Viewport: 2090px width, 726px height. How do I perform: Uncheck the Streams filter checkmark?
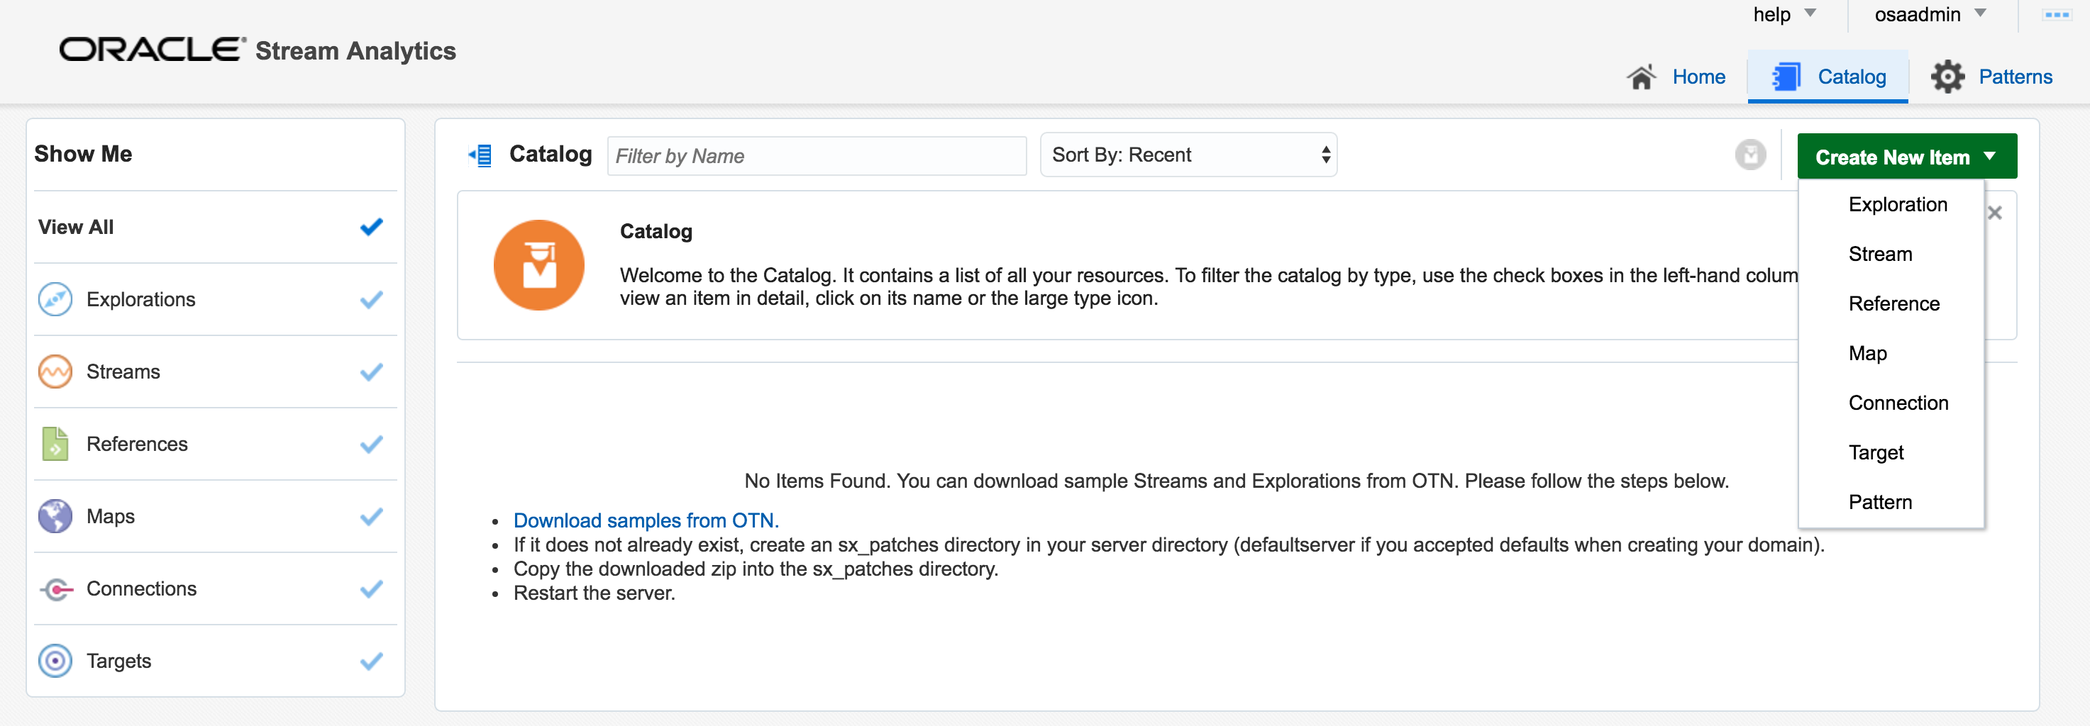(x=371, y=372)
